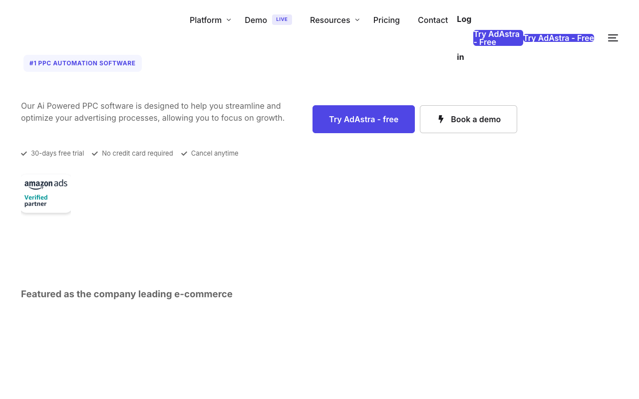Click the 30-days free trial text
The height and width of the screenshot is (399, 639).
pos(57,153)
